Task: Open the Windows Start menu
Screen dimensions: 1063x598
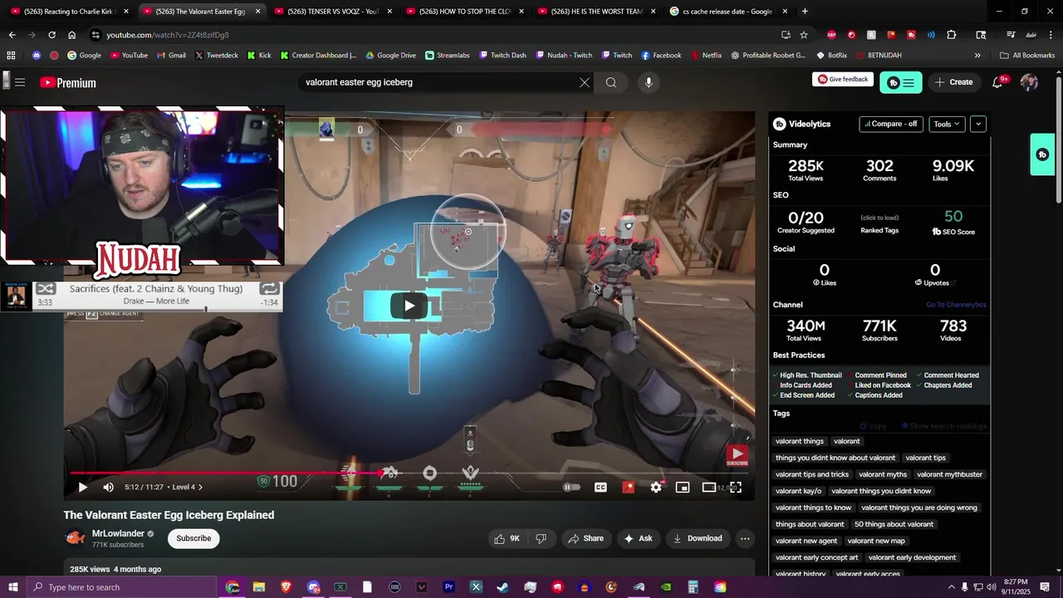Action: (12, 587)
